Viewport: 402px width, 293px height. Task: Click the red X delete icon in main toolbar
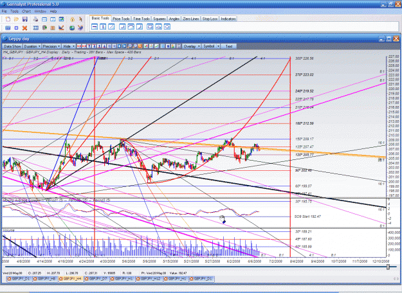click(x=24, y=28)
